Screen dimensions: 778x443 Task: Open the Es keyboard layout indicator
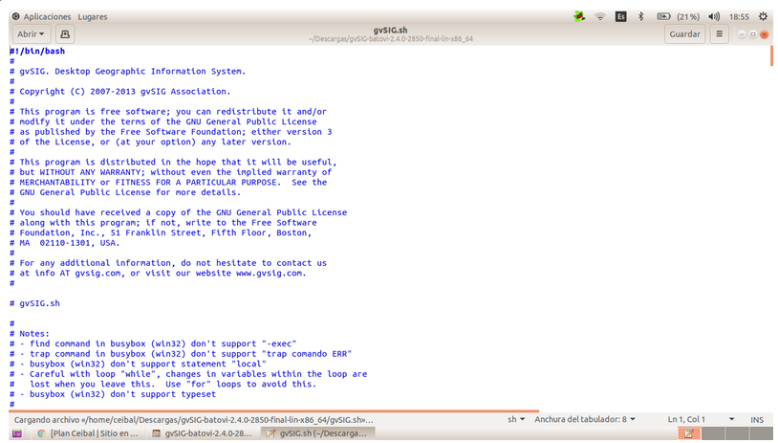pyautogui.click(x=620, y=17)
